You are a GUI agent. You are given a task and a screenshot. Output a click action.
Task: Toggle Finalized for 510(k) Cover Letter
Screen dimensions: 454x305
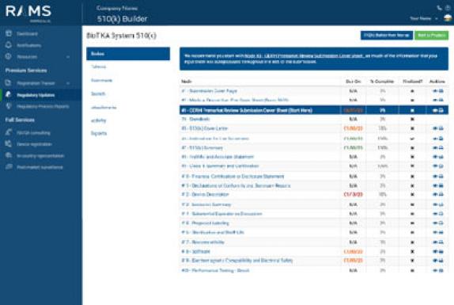(412, 128)
